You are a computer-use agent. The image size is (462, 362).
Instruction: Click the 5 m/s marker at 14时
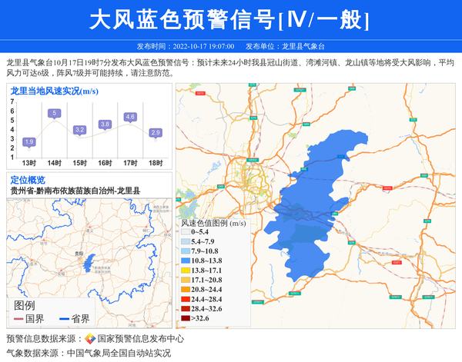54,114
